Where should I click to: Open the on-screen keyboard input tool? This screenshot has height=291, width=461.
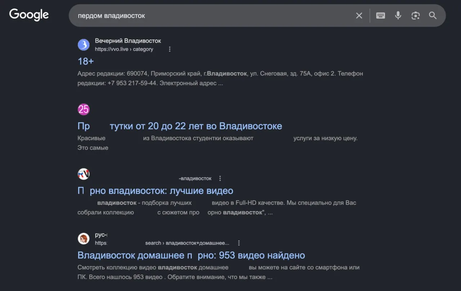pos(381,15)
